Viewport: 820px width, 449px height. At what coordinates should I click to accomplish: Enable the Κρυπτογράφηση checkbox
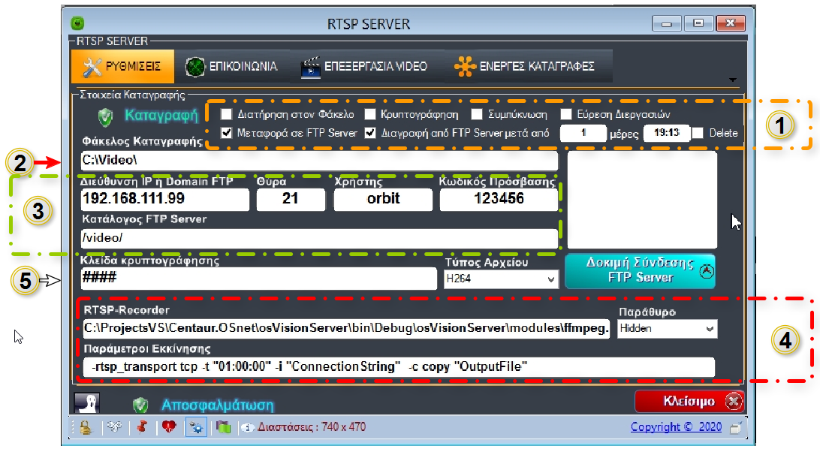pyautogui.click(x=370, y=115)
